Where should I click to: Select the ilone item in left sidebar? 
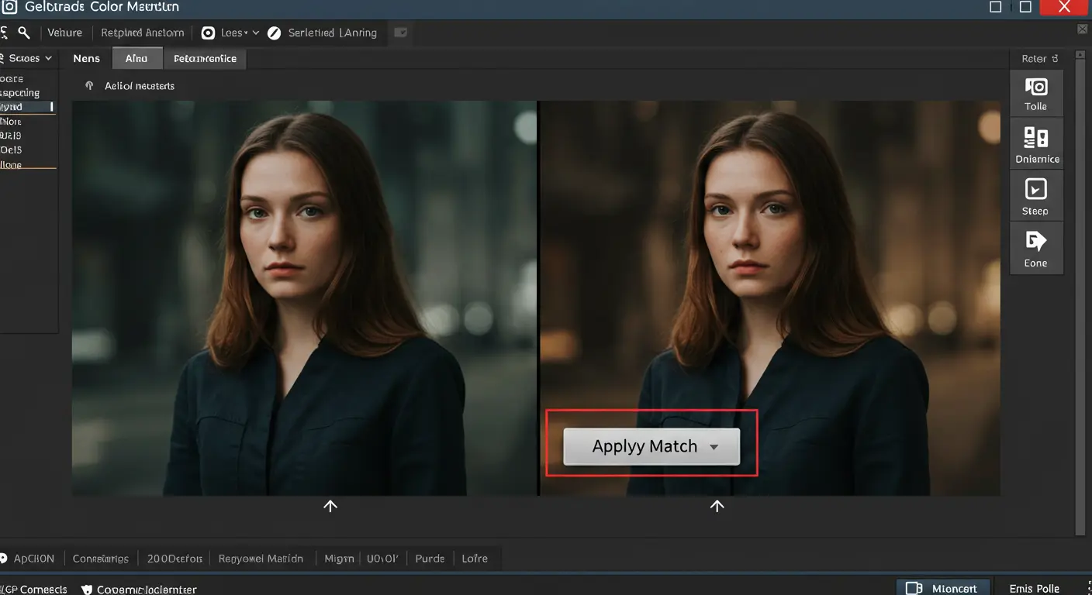[12, 165]
